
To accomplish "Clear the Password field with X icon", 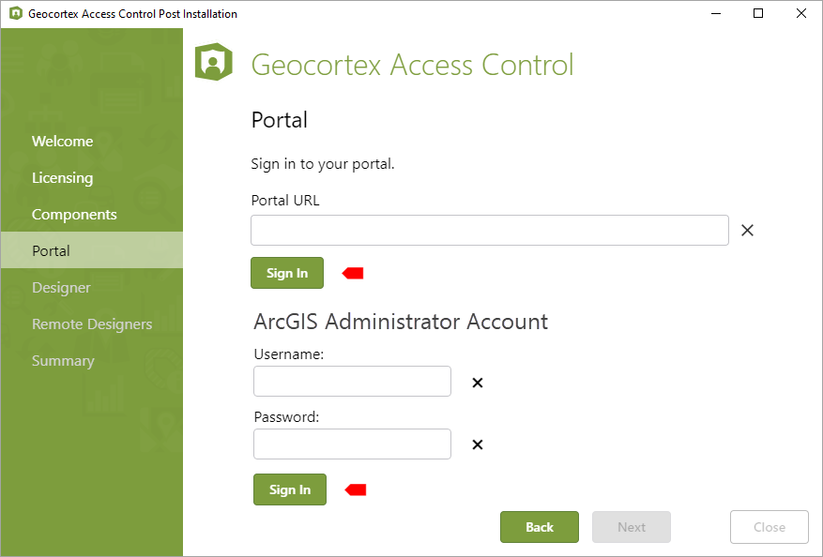I will 477,444.
